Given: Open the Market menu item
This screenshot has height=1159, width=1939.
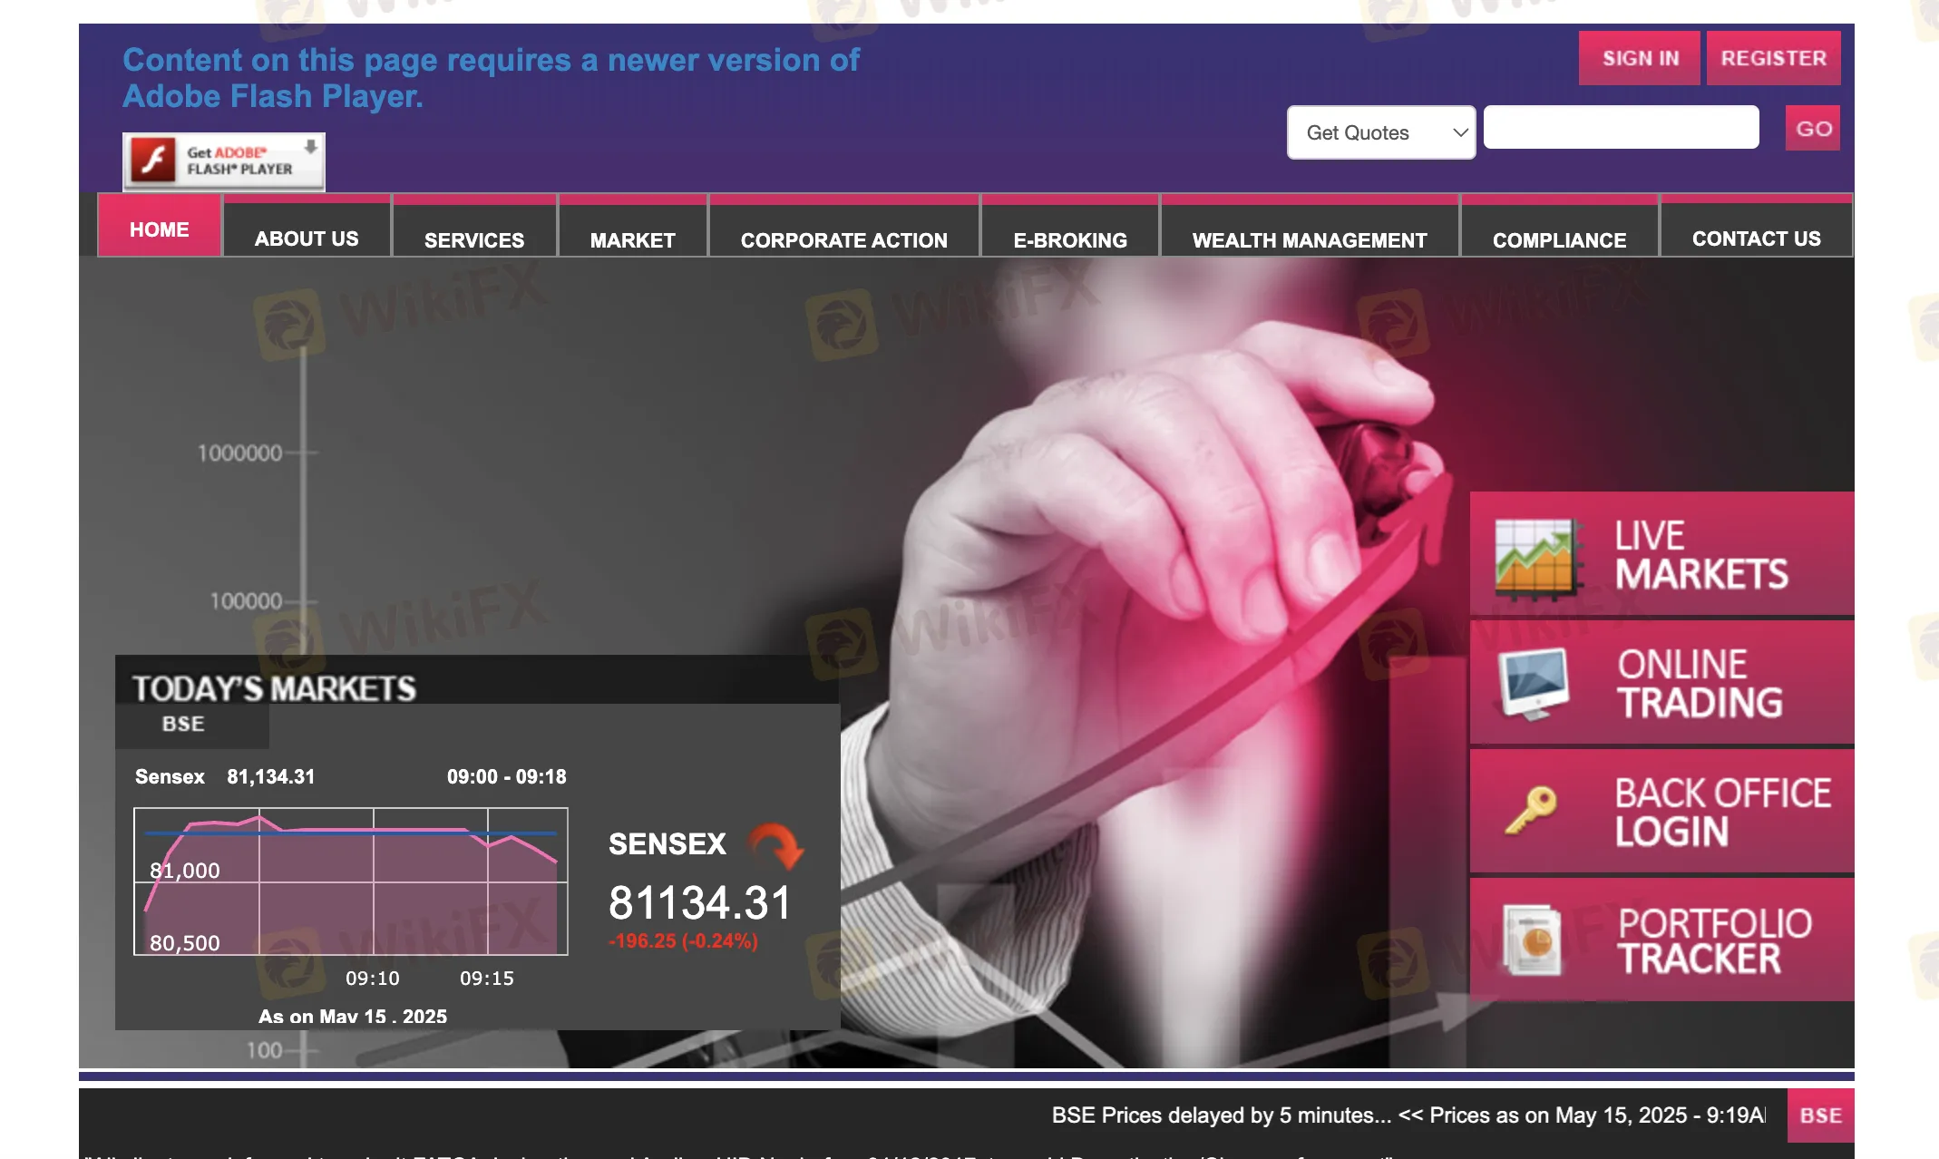Looking at the screenshot, I should (x=632, y=239).
